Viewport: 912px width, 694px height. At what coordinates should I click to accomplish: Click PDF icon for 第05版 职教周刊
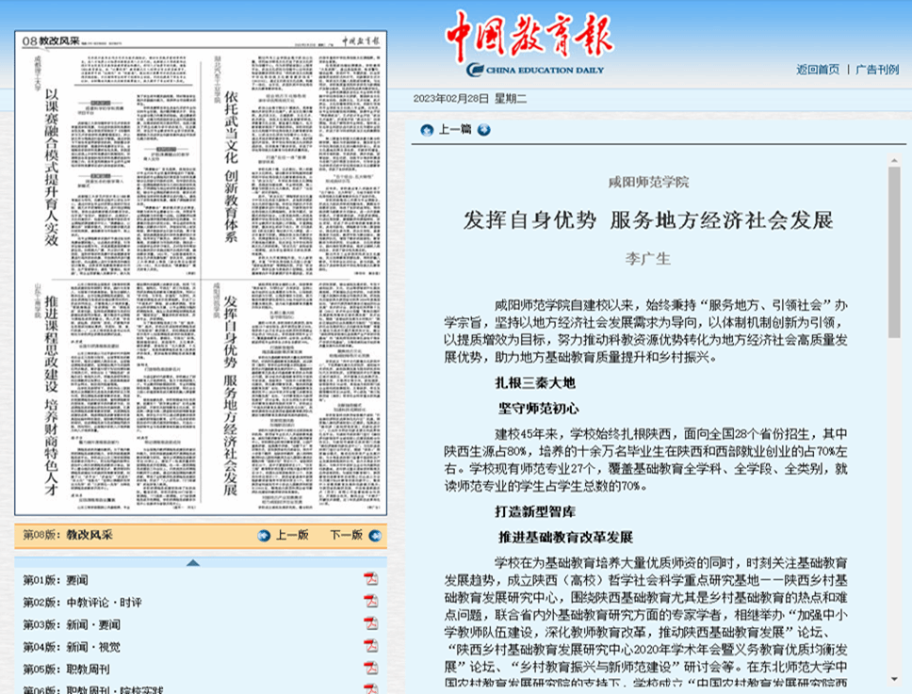371,669
